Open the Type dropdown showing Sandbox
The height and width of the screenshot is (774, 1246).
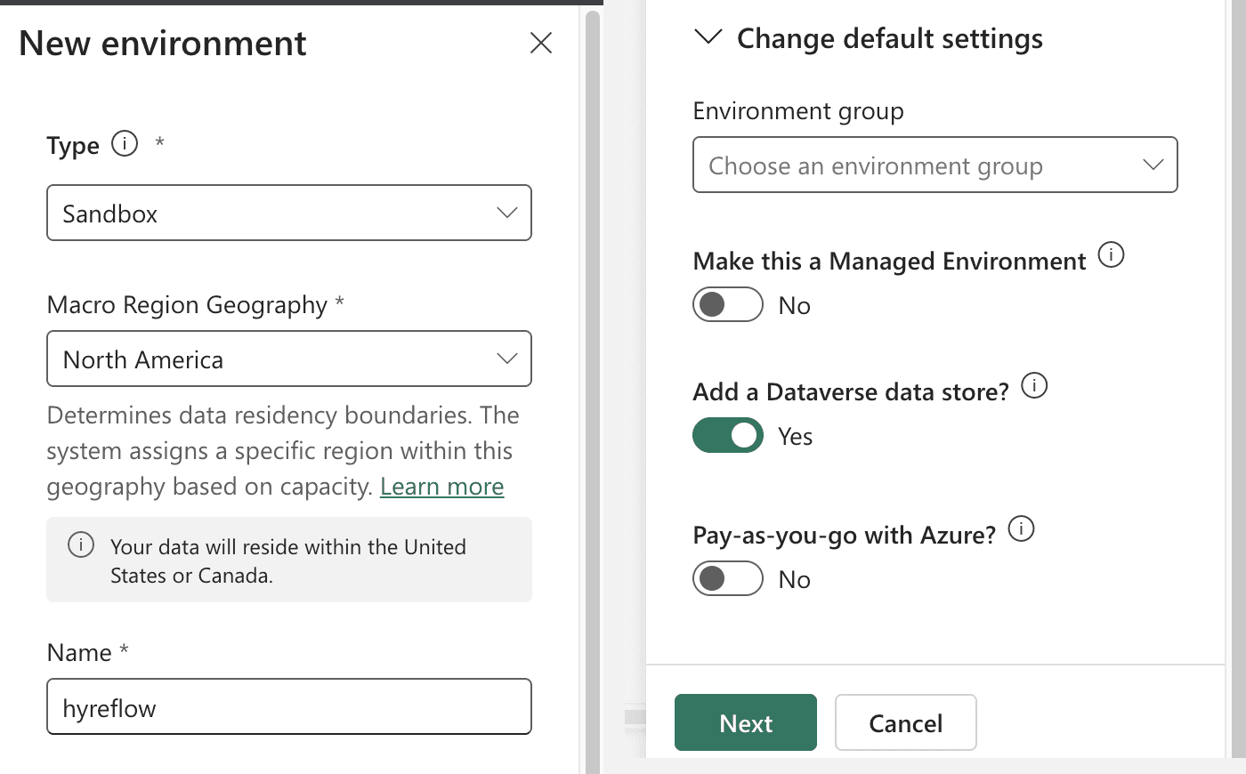[289, 213]
